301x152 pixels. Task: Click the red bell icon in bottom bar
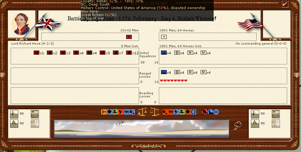coord(205,111)
